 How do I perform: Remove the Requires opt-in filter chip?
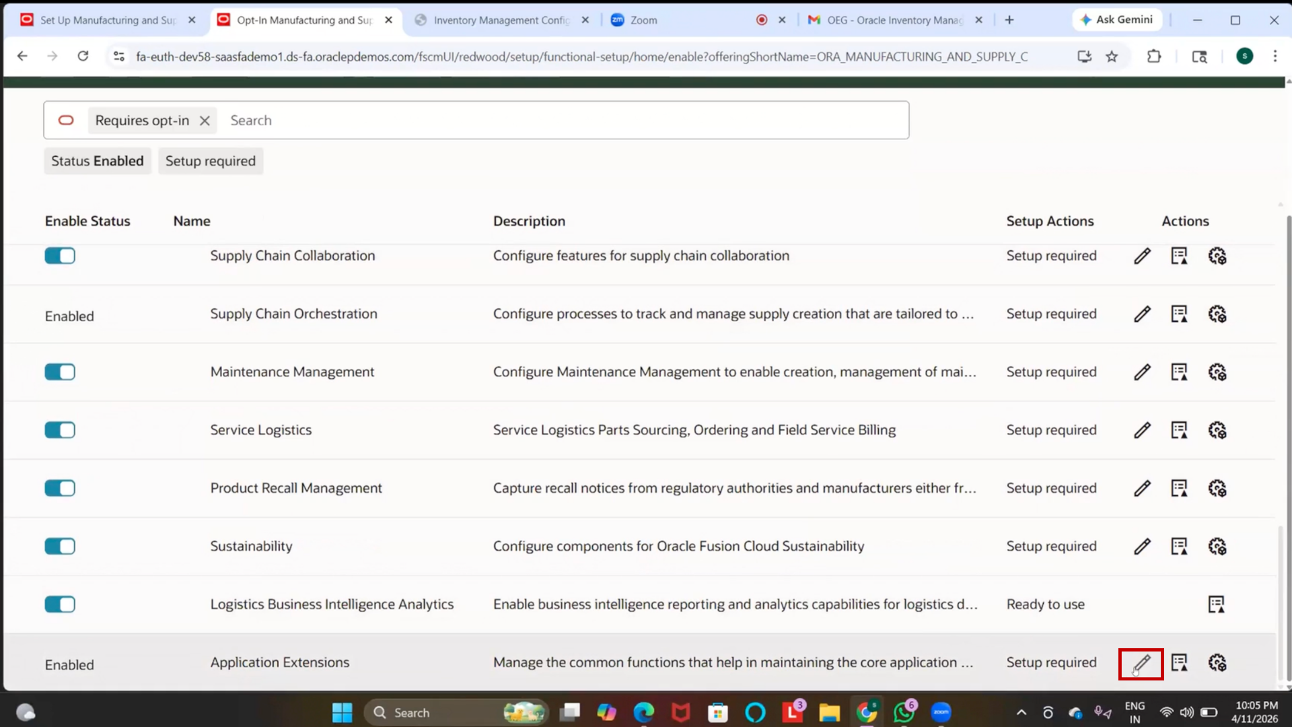205,120
